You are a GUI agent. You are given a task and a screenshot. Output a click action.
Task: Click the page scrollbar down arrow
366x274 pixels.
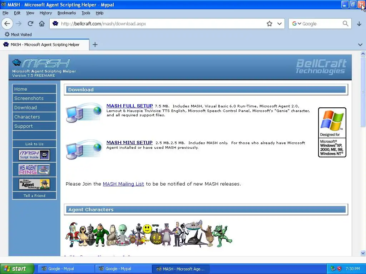[x=363, y=253]
